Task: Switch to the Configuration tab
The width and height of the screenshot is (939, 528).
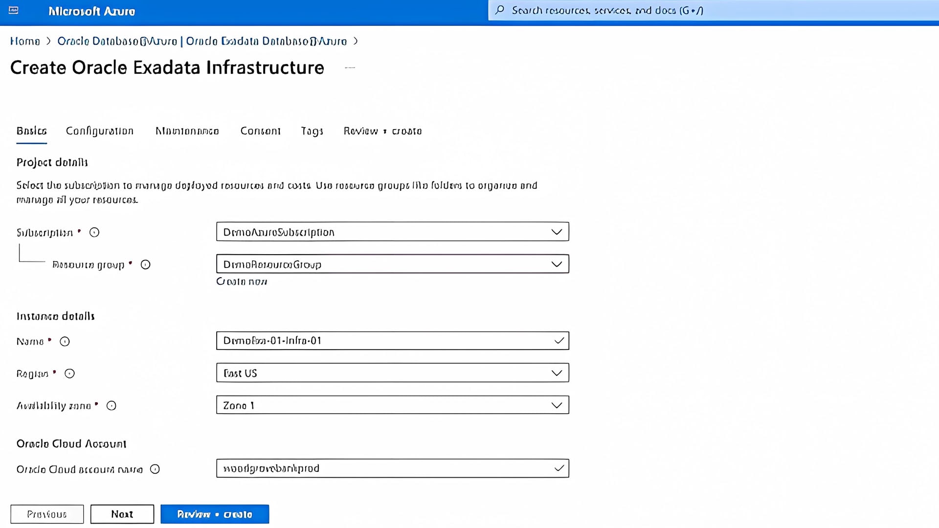Action: pos(99,131)
